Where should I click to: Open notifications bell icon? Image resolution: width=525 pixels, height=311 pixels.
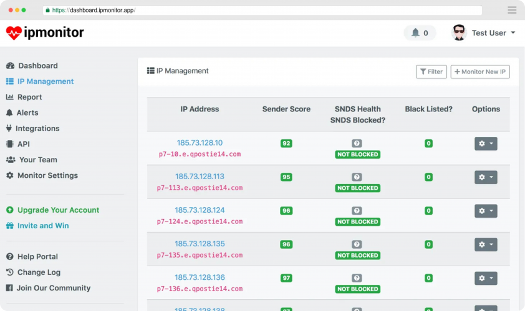click(x=415, y=33)
